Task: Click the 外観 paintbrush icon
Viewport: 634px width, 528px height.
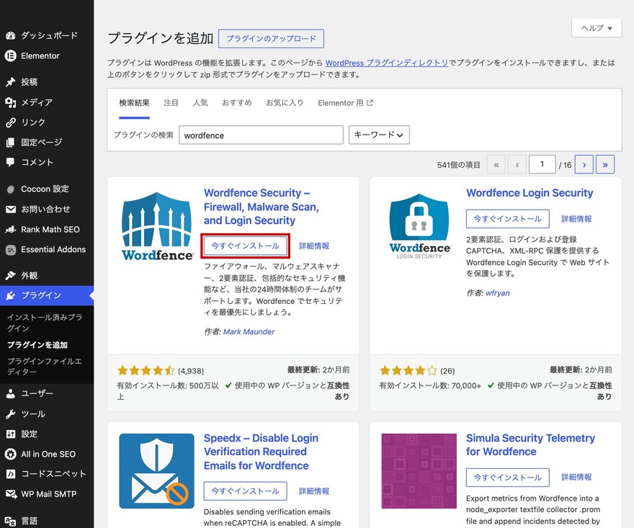Action: (11, 275)
